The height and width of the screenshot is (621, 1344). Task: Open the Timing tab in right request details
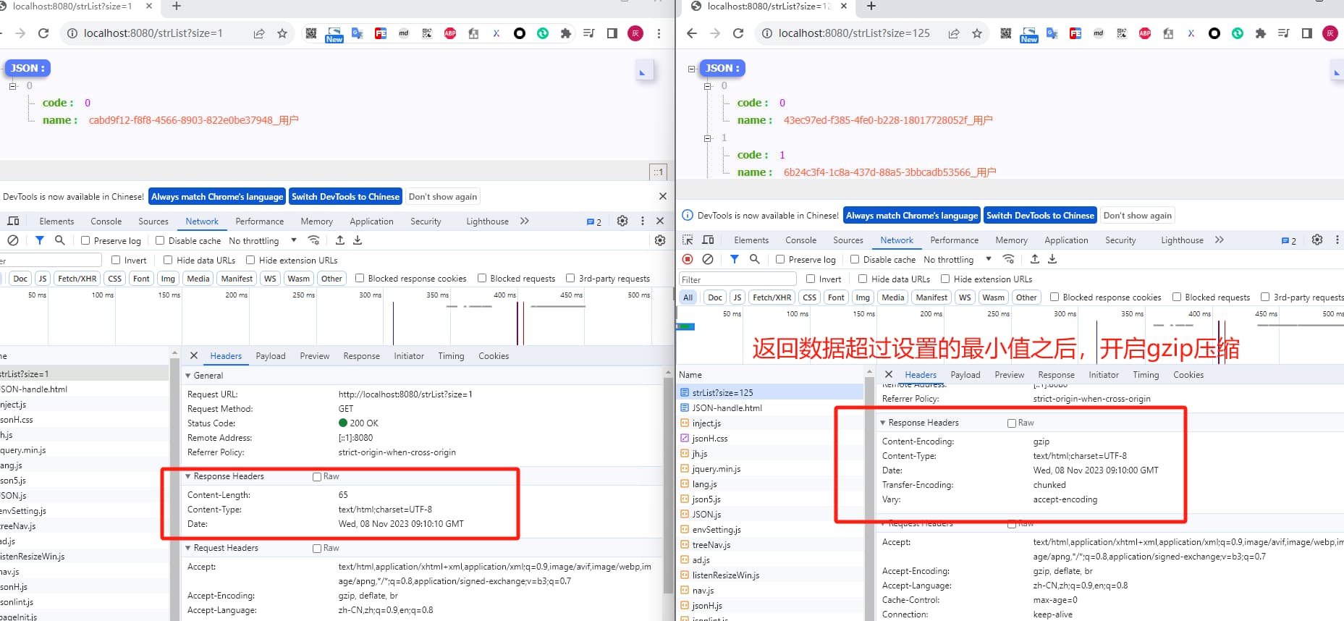pos(1146,375)
